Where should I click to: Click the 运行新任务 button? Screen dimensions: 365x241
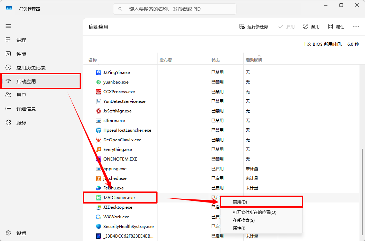pos(254,27)
